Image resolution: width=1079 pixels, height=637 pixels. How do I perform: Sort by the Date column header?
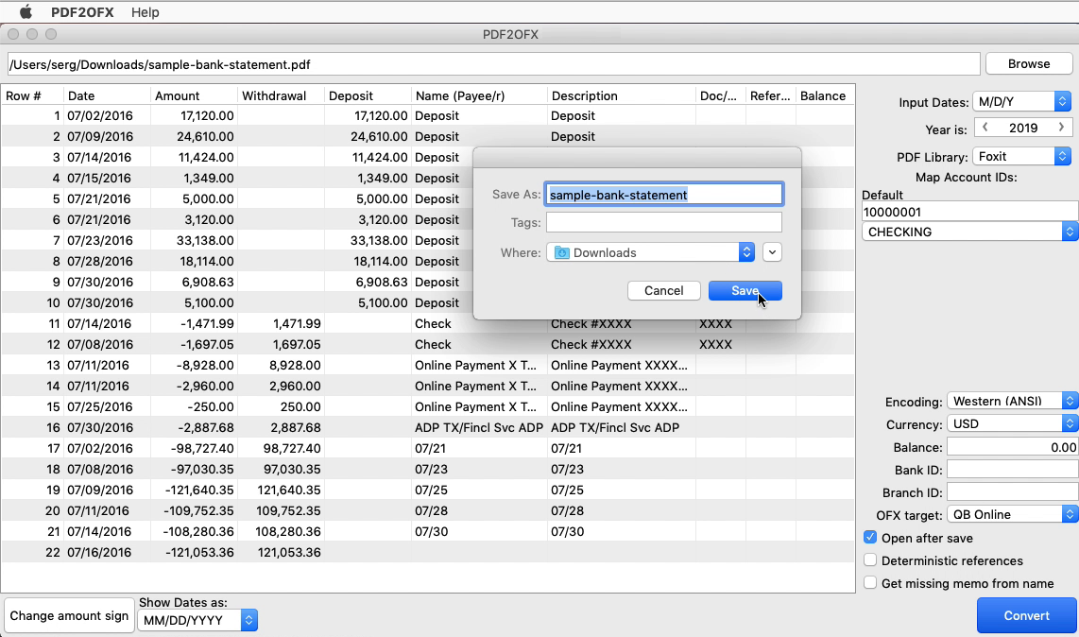(x=107, y=95)
